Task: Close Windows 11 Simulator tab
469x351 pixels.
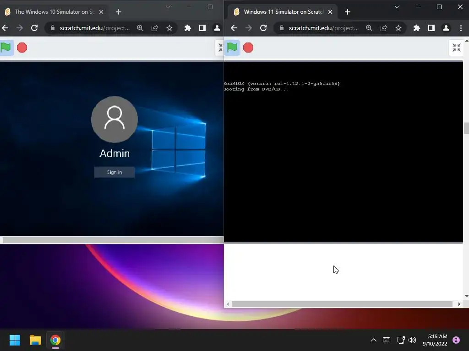Action: (330, 12)
